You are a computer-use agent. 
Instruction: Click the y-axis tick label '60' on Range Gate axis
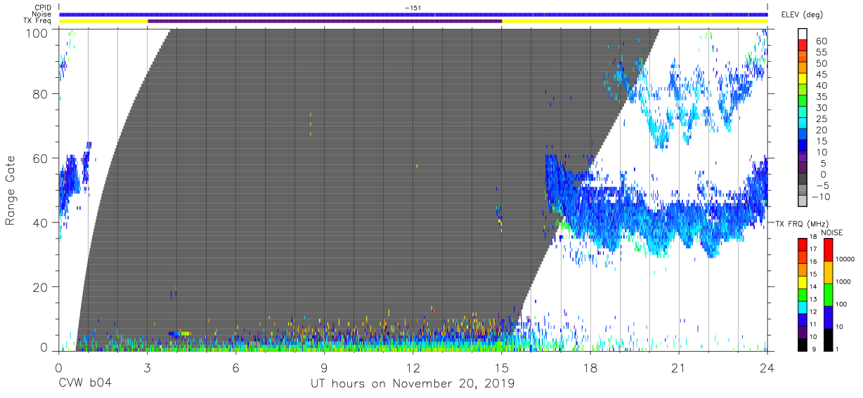click(x=41, y=158)
